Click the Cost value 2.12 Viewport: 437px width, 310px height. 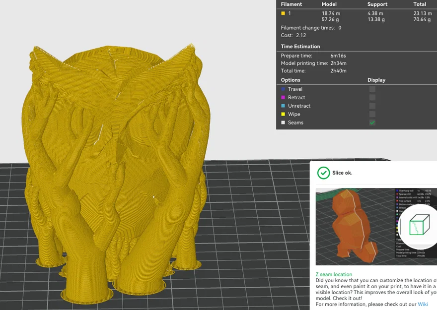coord(301,35)
